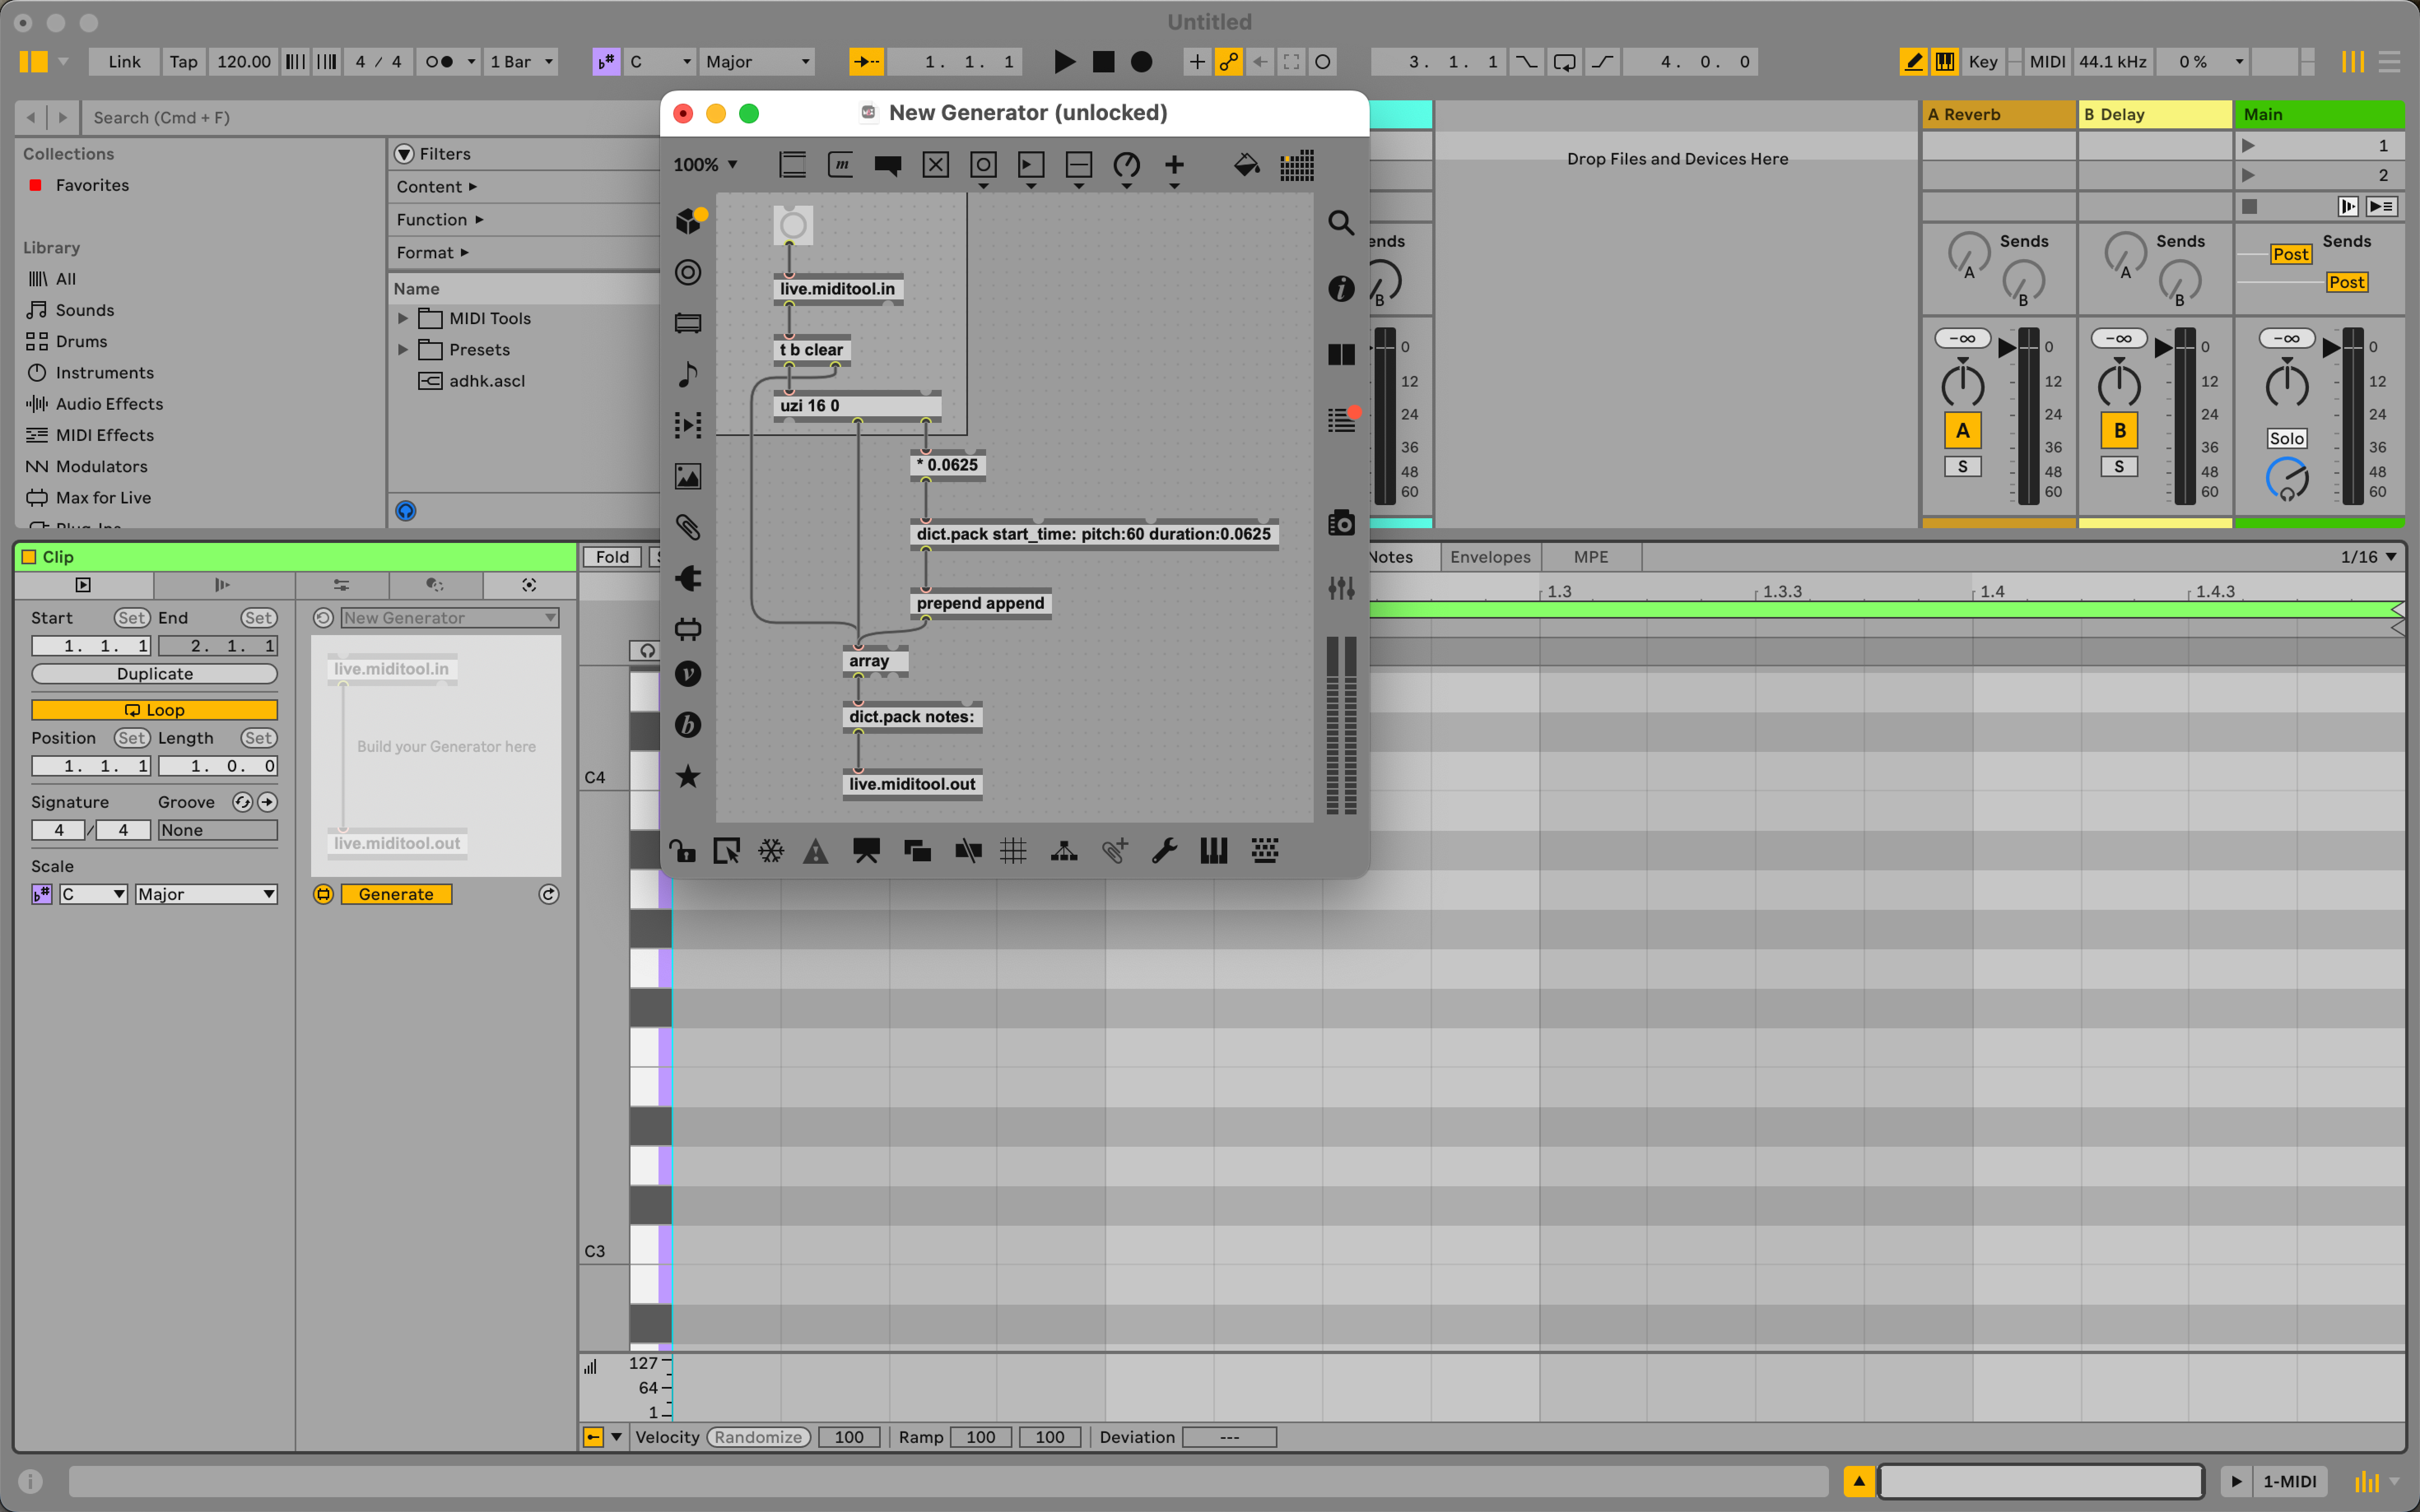Viewport: 2420px width, 1512px height.
Task: Open the Vizzie 'v' icon in sidebar
Action: (x=688, y=674)
